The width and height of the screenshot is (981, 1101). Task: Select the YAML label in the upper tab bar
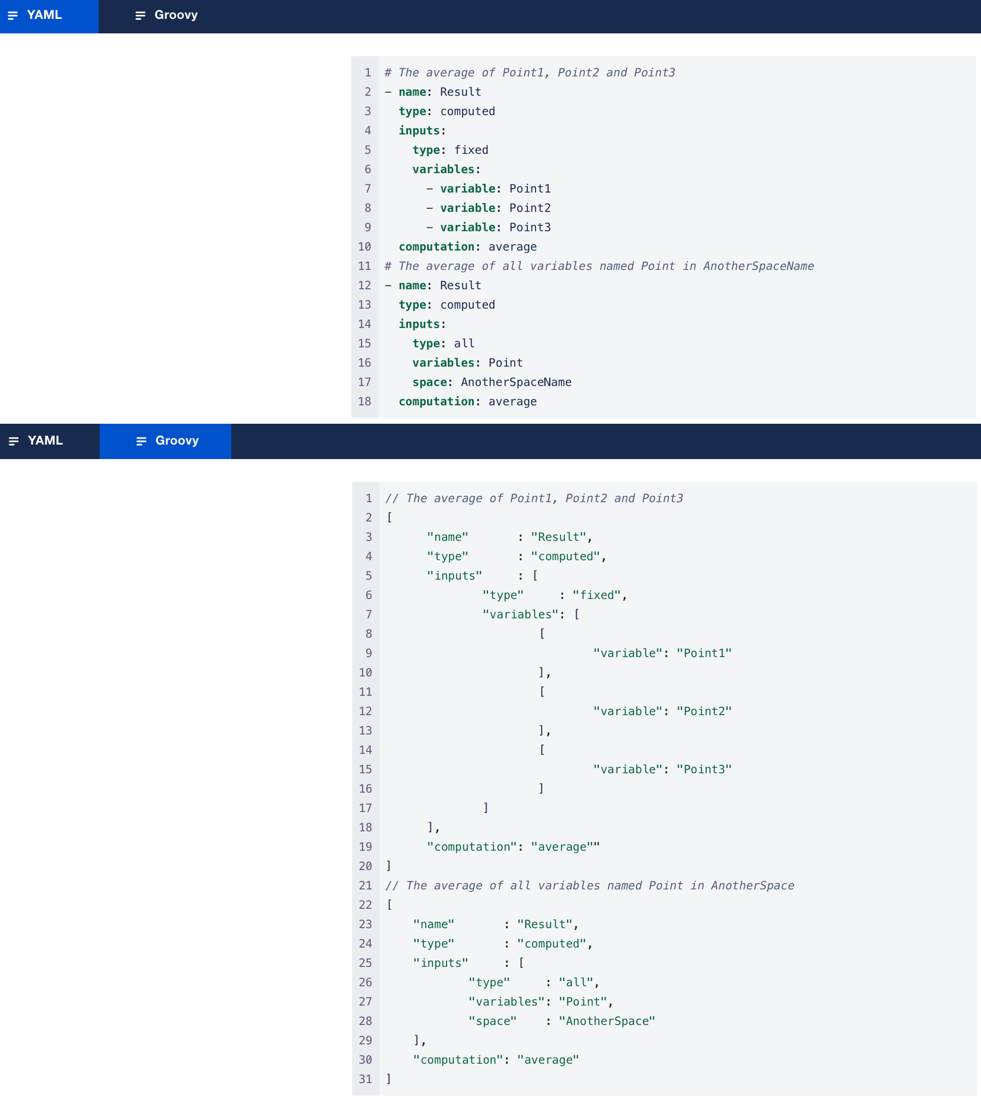point(44,15)
